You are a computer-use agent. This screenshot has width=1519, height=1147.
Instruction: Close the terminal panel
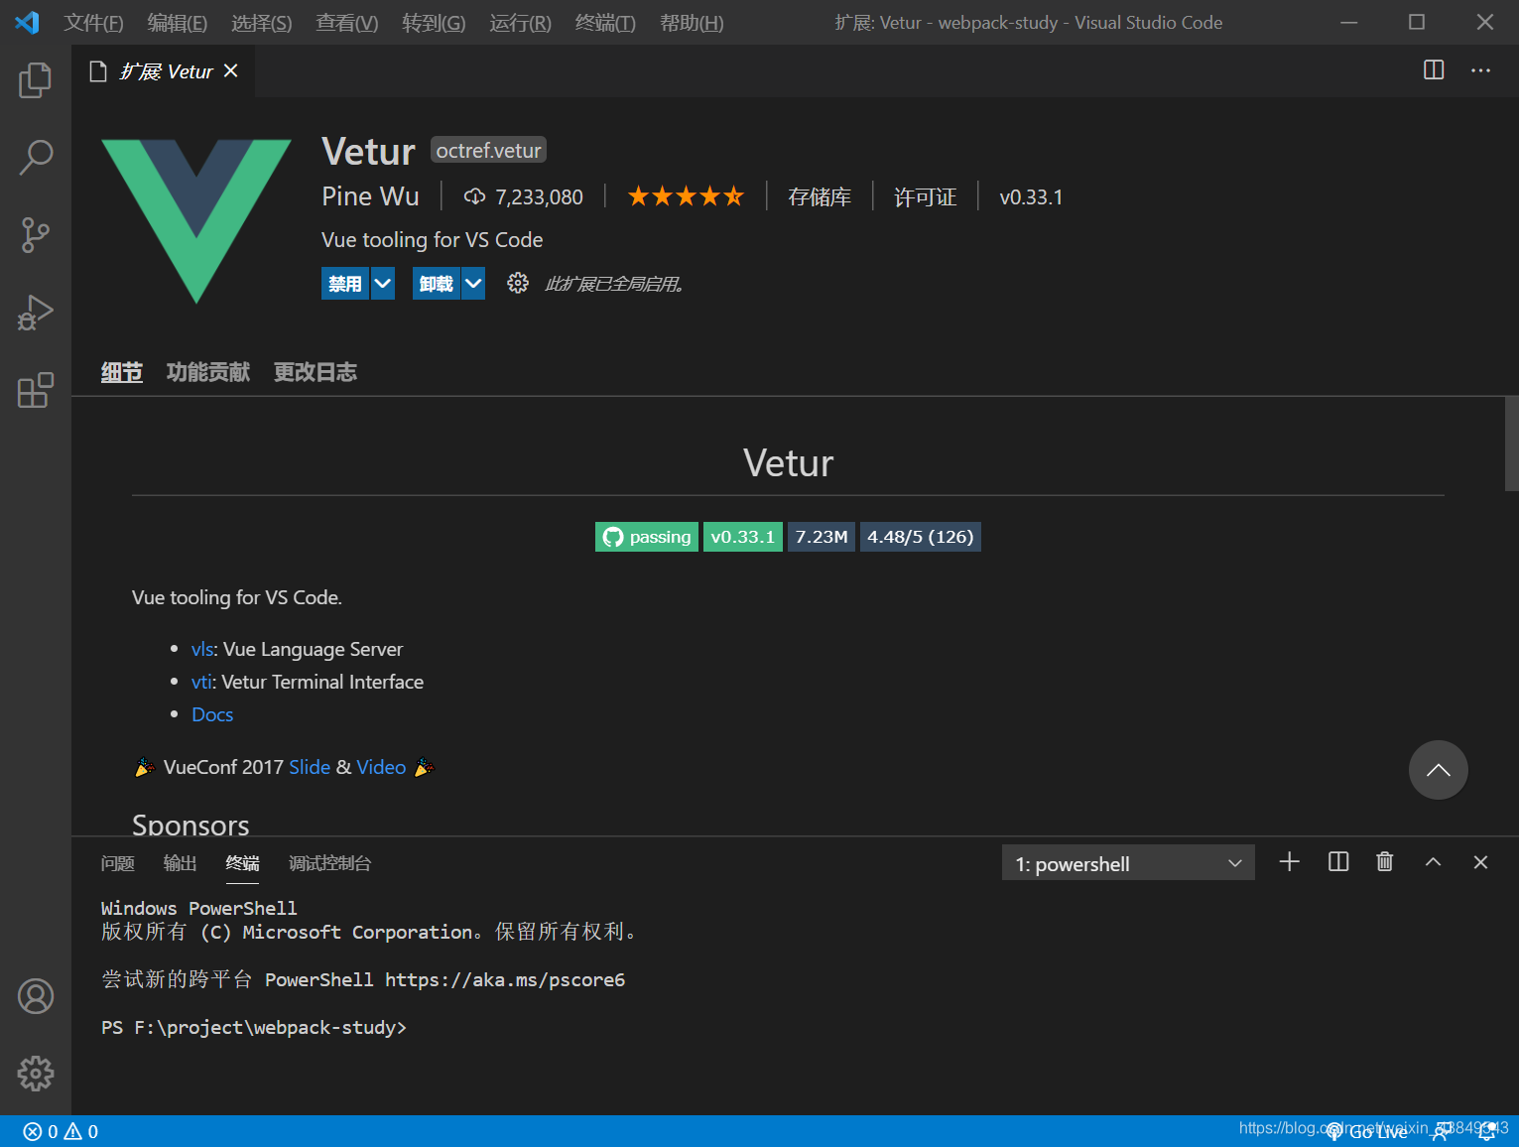point(1480,862)
